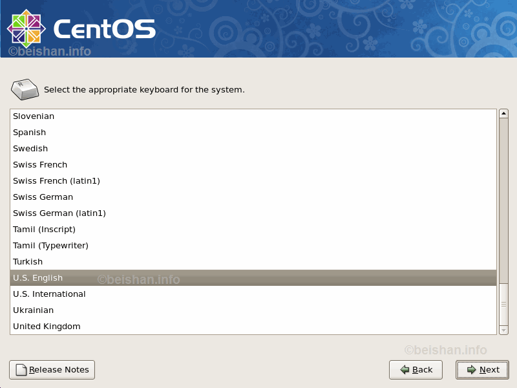Go back to the previous installer step
517x388 pixels.
pos(416,370)
